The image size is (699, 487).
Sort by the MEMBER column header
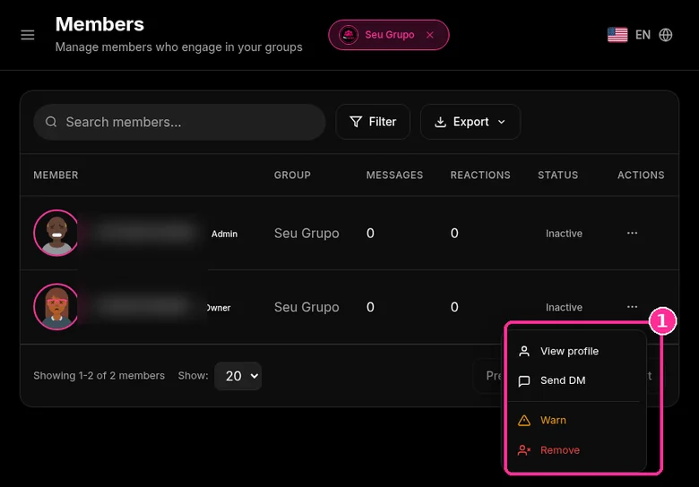(56, 175)
